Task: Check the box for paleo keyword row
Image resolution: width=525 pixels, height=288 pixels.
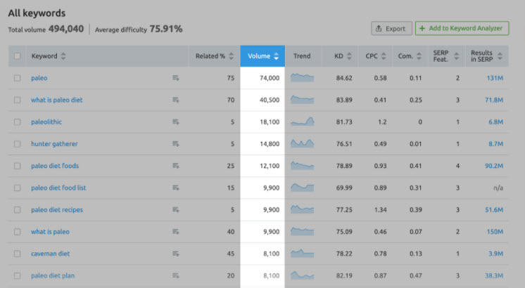Action: point(18,78)
